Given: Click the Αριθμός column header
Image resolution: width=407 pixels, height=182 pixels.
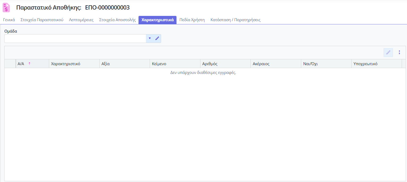Looking at the screenshot, I should tap(210, 64).
